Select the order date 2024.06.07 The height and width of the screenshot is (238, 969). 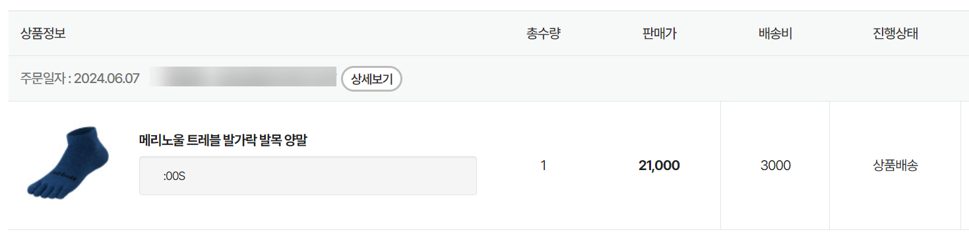[x=107, y=79]
